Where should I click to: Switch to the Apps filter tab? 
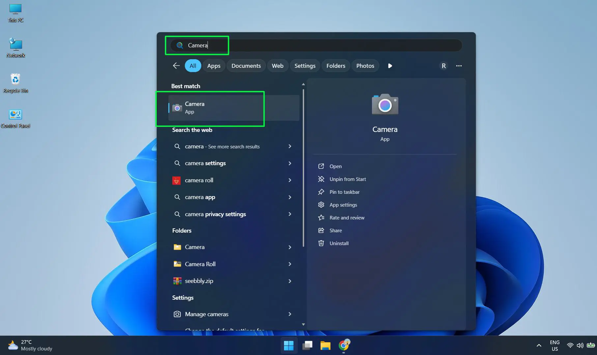click(x=213, y=65)
